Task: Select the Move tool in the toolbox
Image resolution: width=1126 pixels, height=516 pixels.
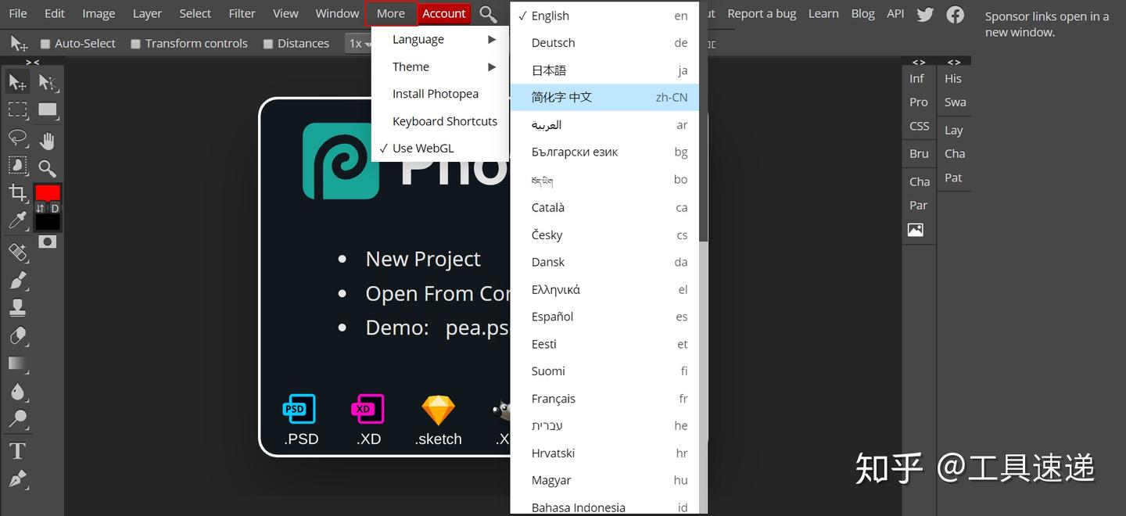Action: pyautogui.click(x=17, y=82)
